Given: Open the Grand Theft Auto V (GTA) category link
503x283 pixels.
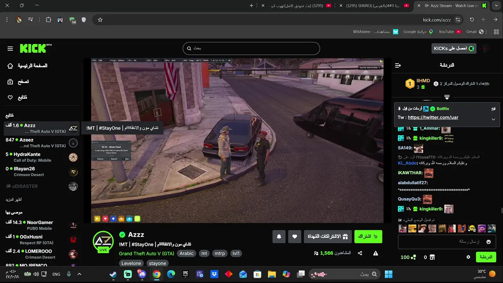Looking at the screenshot, I should pos(147,254).
